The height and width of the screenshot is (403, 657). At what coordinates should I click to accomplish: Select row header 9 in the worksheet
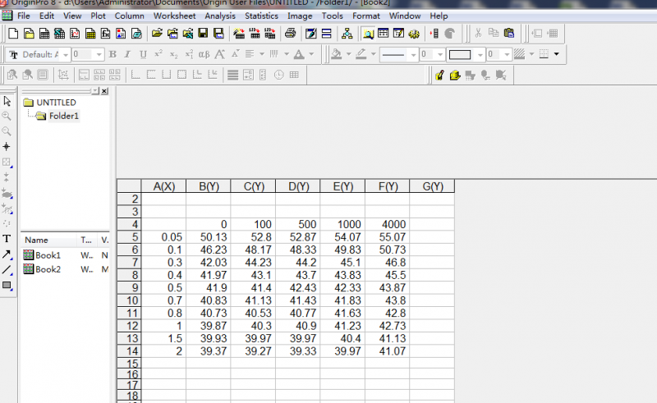tap(129, 288)
